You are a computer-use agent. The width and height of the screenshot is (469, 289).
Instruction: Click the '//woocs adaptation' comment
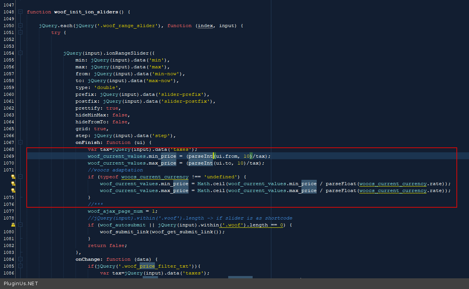[x=115, y=170]
